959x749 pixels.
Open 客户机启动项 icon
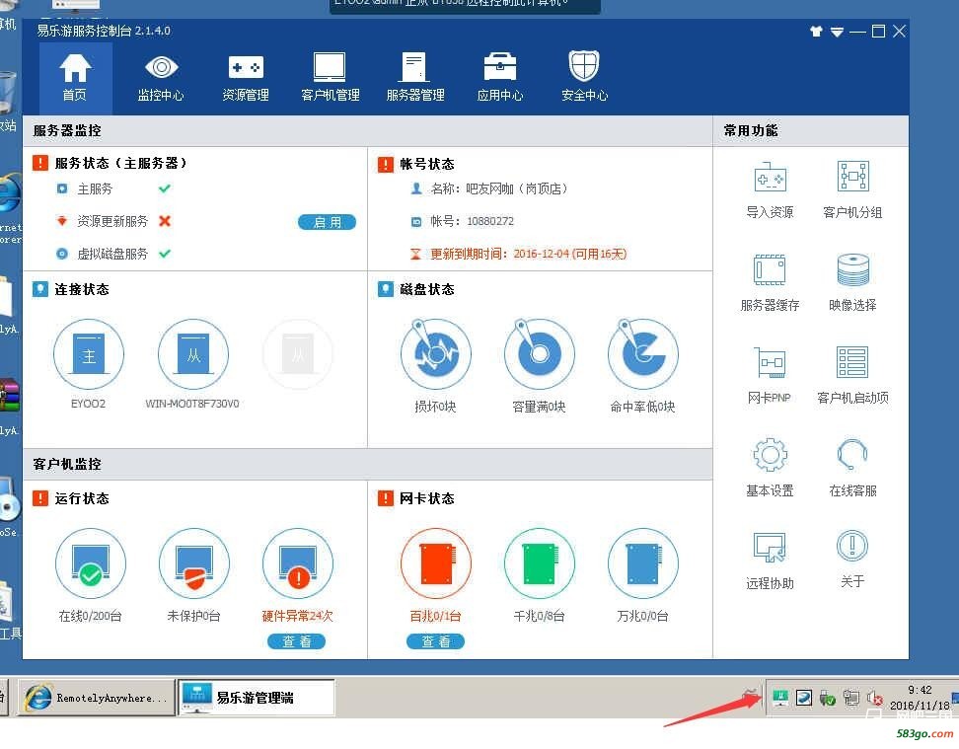(x=852, y=361)
